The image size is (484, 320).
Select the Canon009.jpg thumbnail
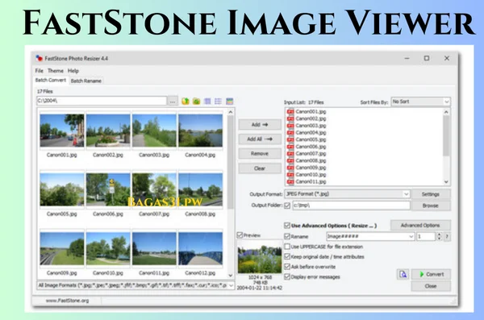click(62, 249)
